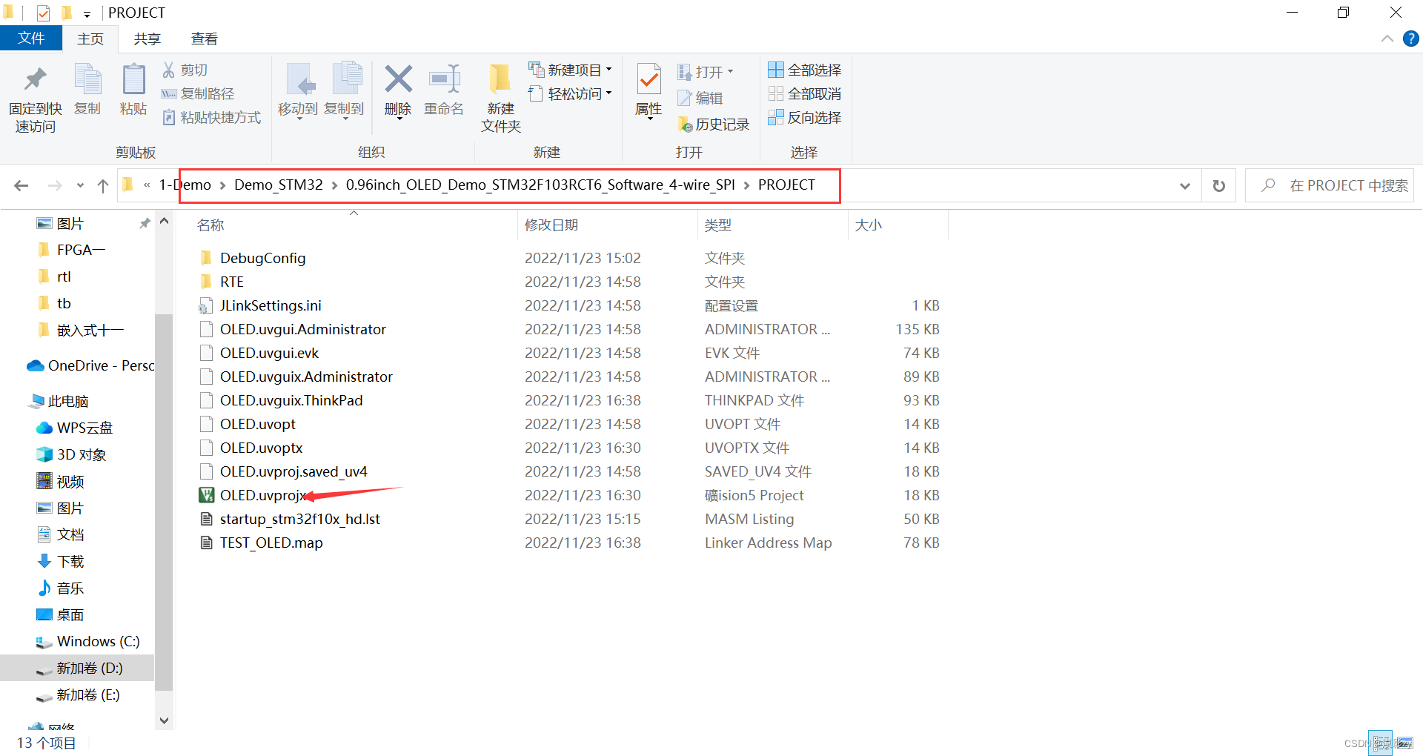
Task: Click History record in ribbon
Action: [x=714, y=125]
